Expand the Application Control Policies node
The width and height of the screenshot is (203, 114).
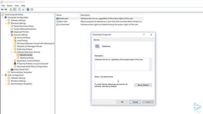(x=12, y=61)
